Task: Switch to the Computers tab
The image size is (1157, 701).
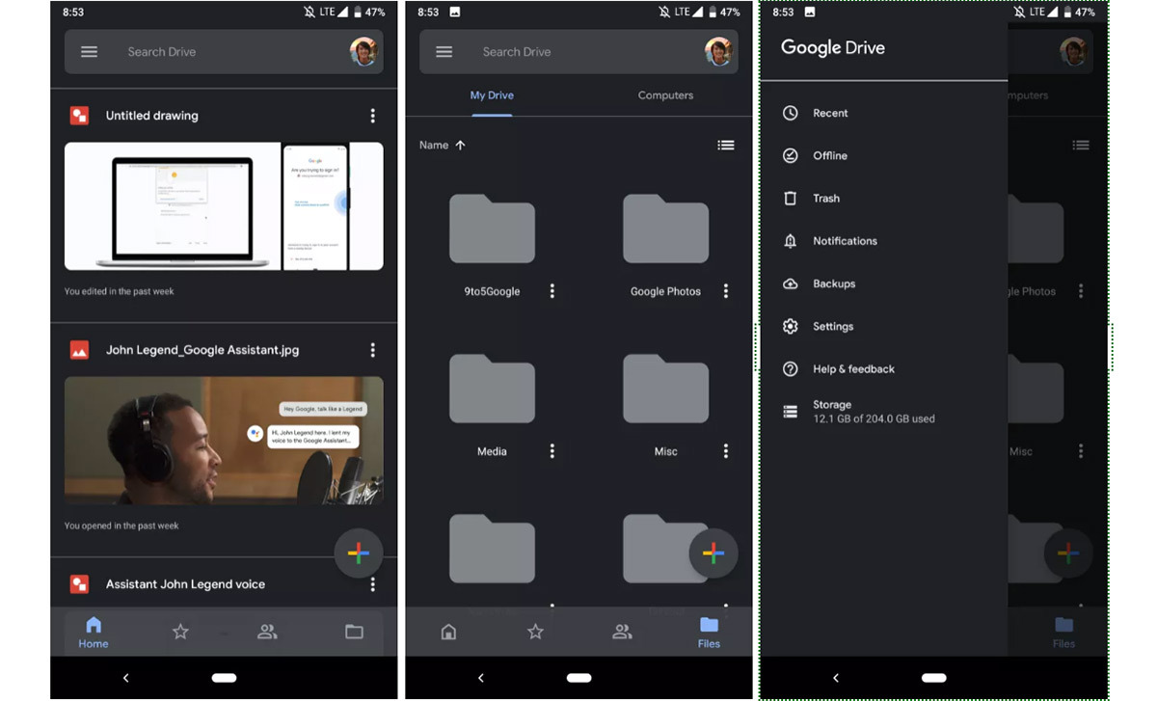Action: coord(665,95)
